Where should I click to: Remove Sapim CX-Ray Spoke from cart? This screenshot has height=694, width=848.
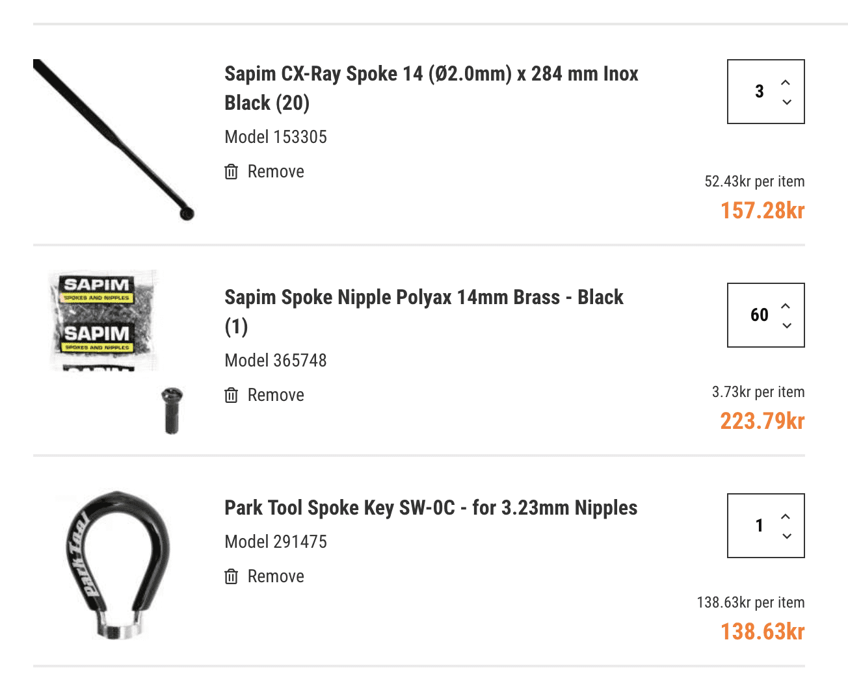tap(276, 172)
